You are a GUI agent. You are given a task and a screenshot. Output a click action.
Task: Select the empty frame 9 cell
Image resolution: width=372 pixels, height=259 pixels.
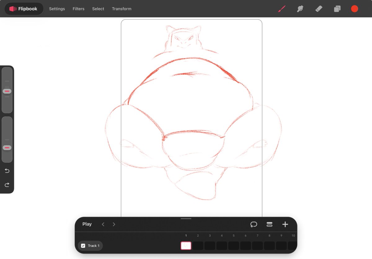[x=281, y=246]
